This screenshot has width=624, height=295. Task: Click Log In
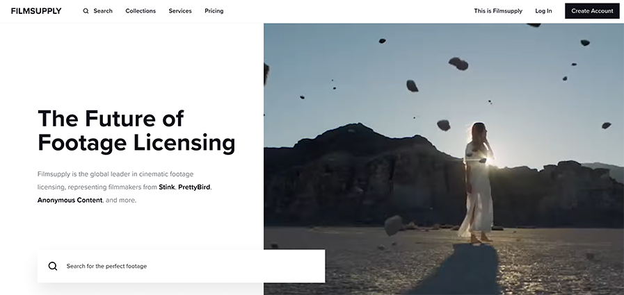[543, 11]
